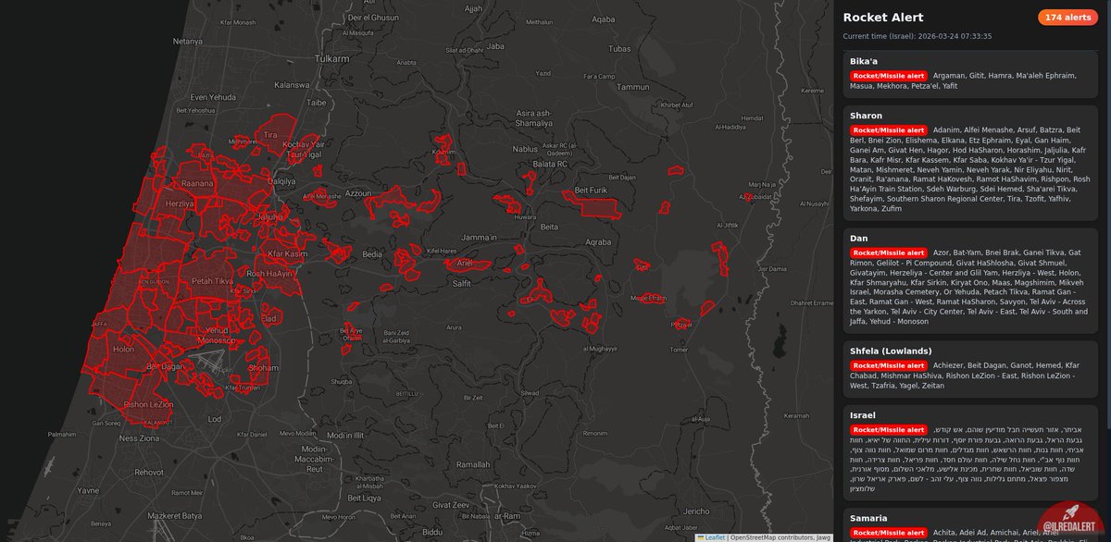Click the Petah Tikva label on the map

click(x=212, y=279)
